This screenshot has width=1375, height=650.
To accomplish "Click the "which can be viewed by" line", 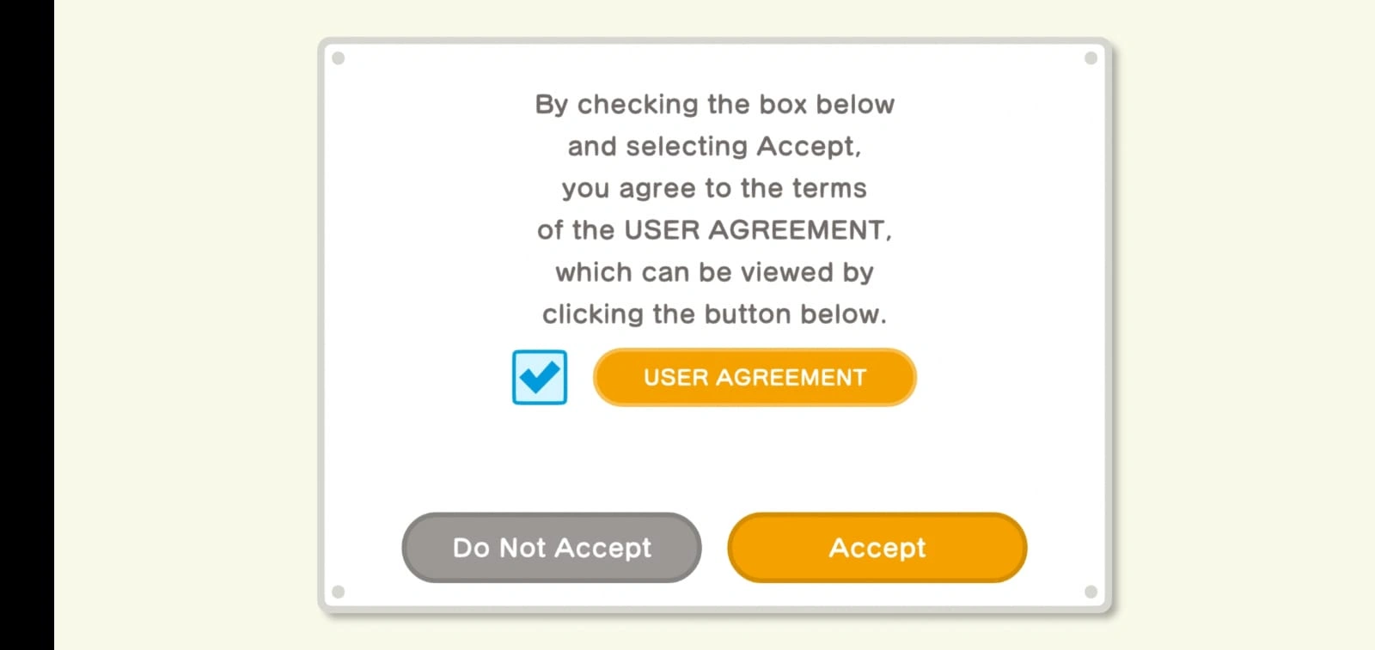I will point(714,272).
